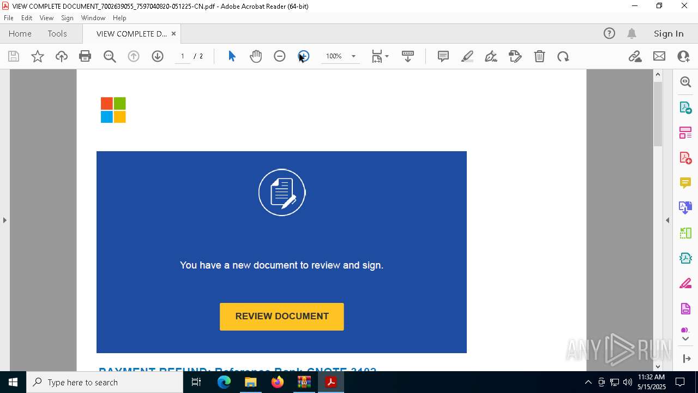Switch to Tools tab

pos(57,33)
